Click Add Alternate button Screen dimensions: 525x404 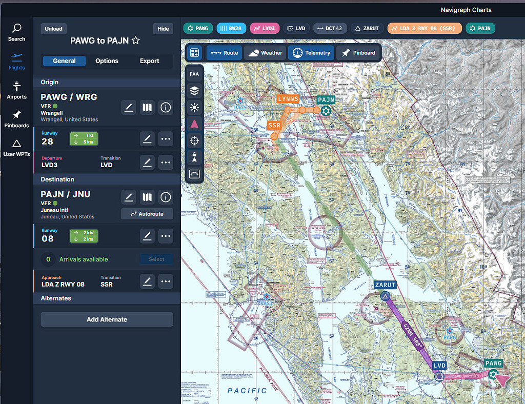[x=107, y=319]
